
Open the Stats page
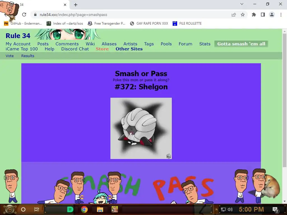[x=205, y=44]
